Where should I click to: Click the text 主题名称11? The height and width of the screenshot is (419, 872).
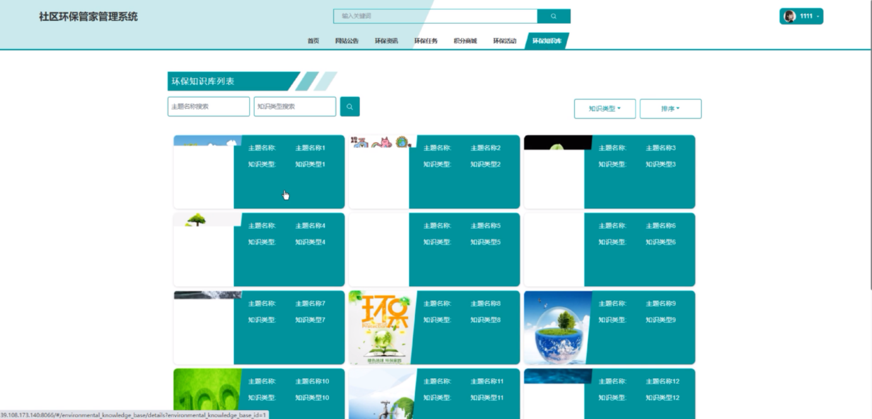click(x=487, y=382)
